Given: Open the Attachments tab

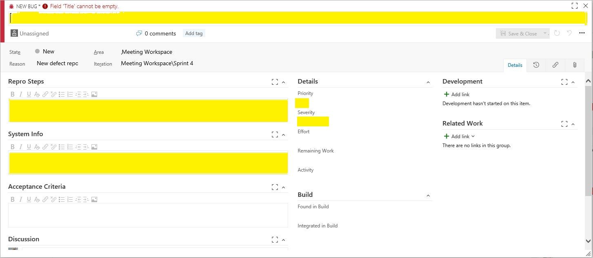Looking at the screenshot, I should coord(575,65).
